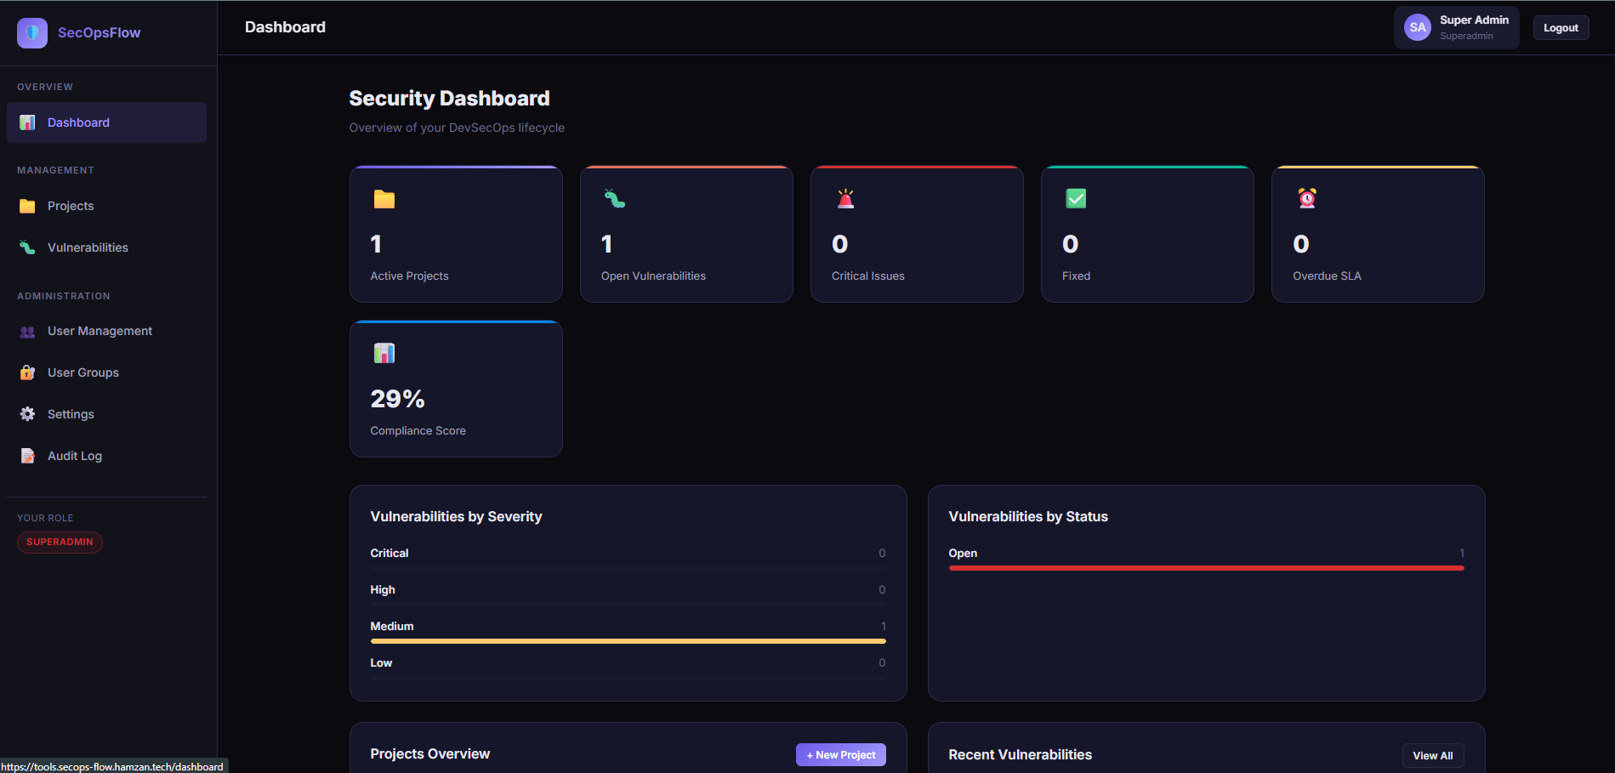Viewport: 1615px width, 773px height.
Task: Click the SA avatar circle for Super Admin
Action: click(x=1417, y=26)
